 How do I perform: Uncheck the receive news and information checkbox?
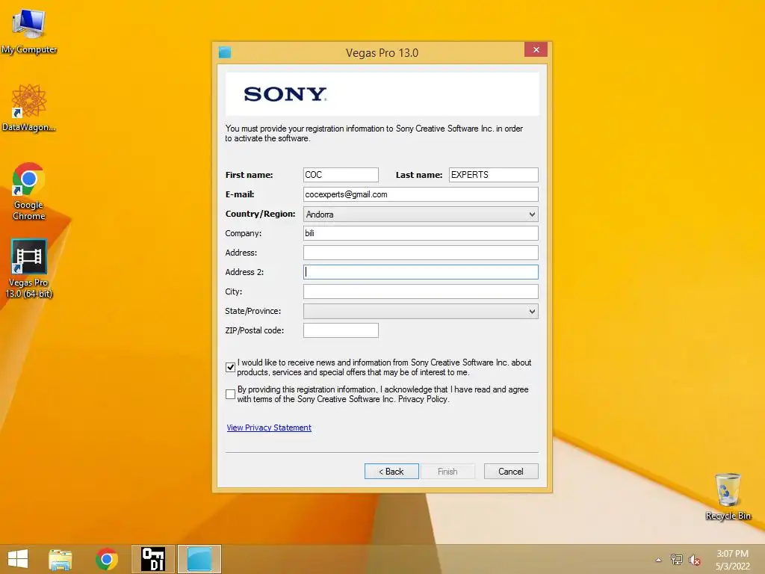point(230,367)
